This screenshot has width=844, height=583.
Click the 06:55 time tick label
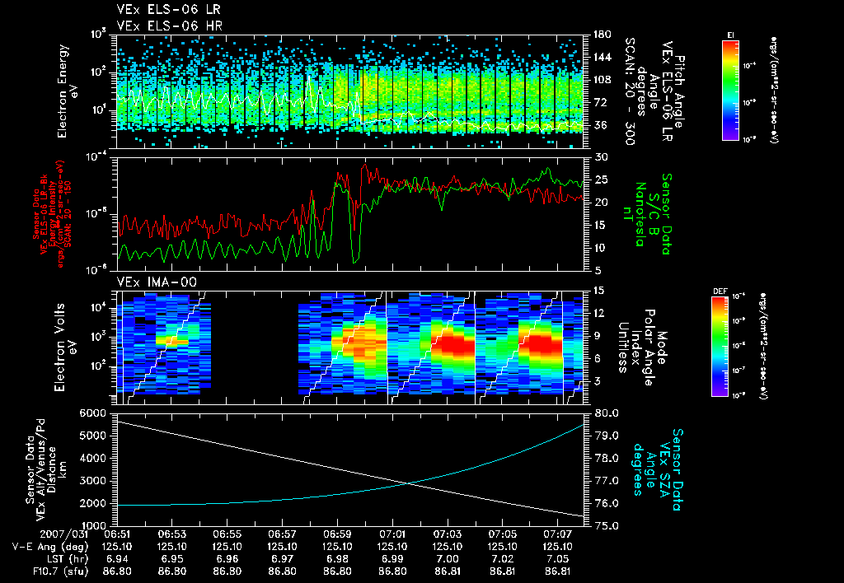(x=227, y=534)
